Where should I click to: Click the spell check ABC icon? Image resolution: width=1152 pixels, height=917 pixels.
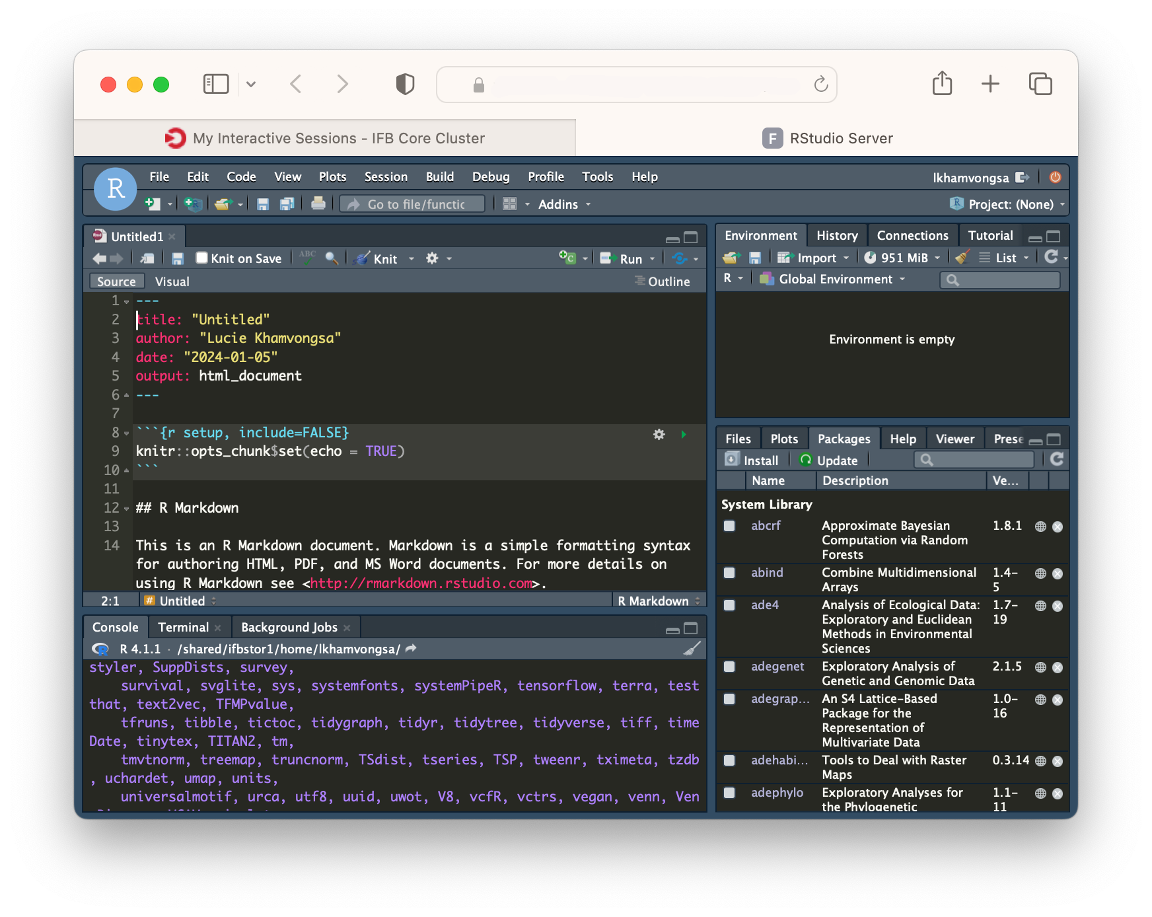[x=307, y=258]
